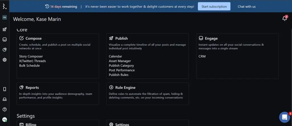This screenshot has width=292, height=126.
Task: Click the Reports card pie chart icon
Action: (21, 87)
